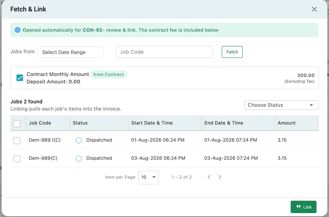Check the Dem-989(C) job checkbox

tap(17, 159)
